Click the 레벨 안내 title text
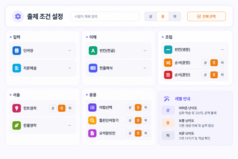The image size is (238, 159). pyautogui.click(x=182, y=99)
